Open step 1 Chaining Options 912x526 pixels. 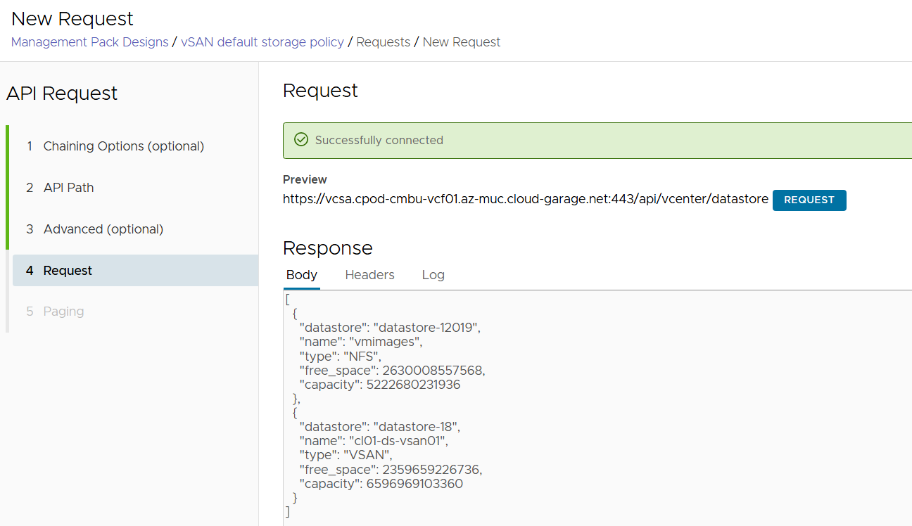[x=123, y=146]
